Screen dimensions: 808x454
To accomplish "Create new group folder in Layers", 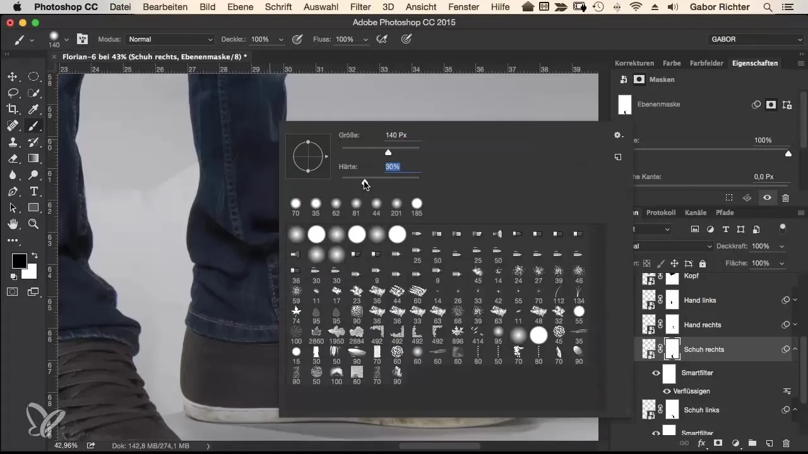I will point(752,444).
